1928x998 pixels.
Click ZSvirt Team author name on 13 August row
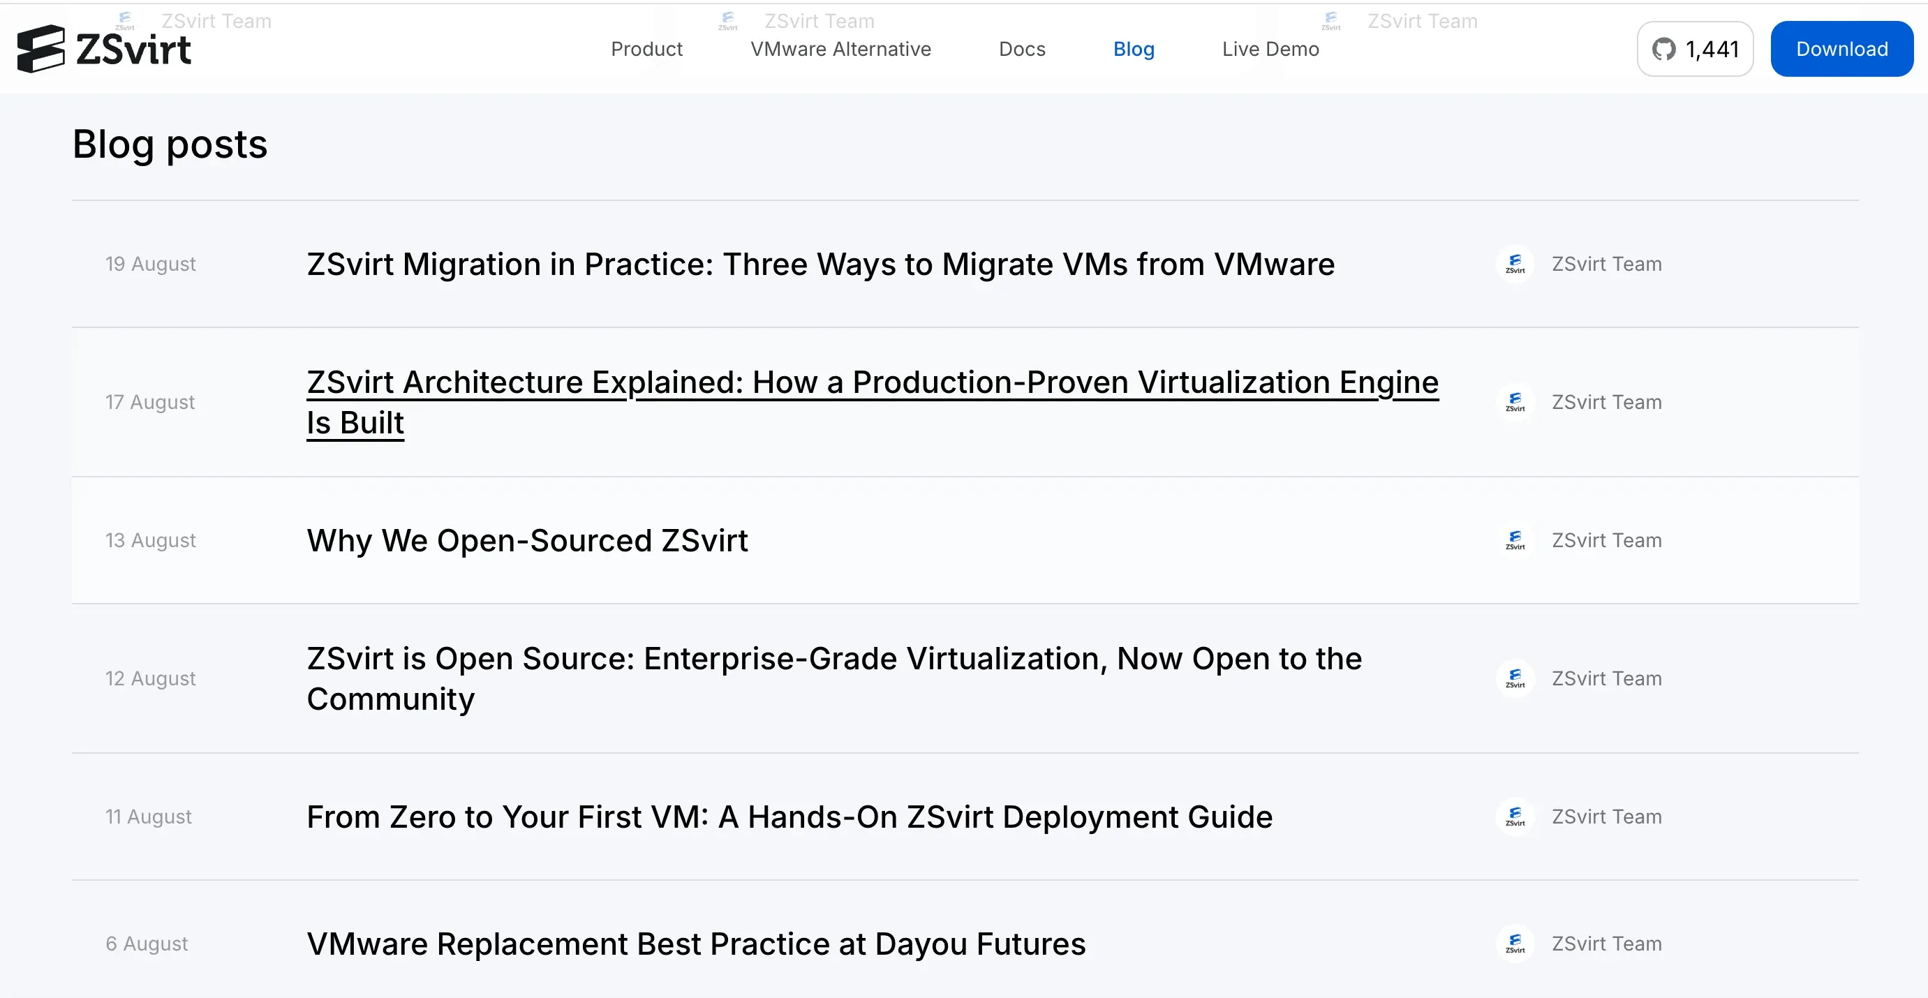1606,540
